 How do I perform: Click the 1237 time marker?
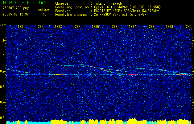coord(133,27)
